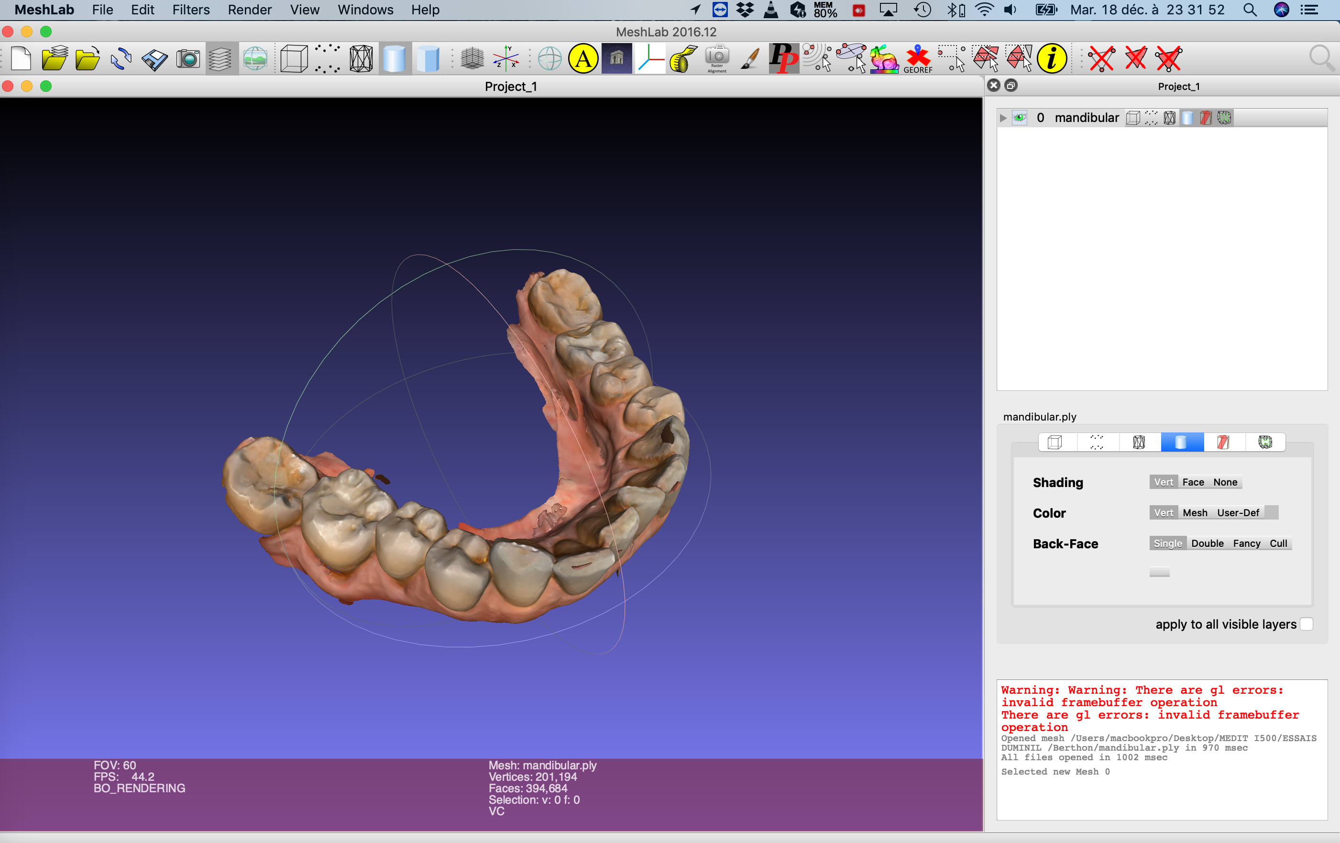Expand the mandibular layer tree arrow
1340x843 pixels.
coord(1003,118)
